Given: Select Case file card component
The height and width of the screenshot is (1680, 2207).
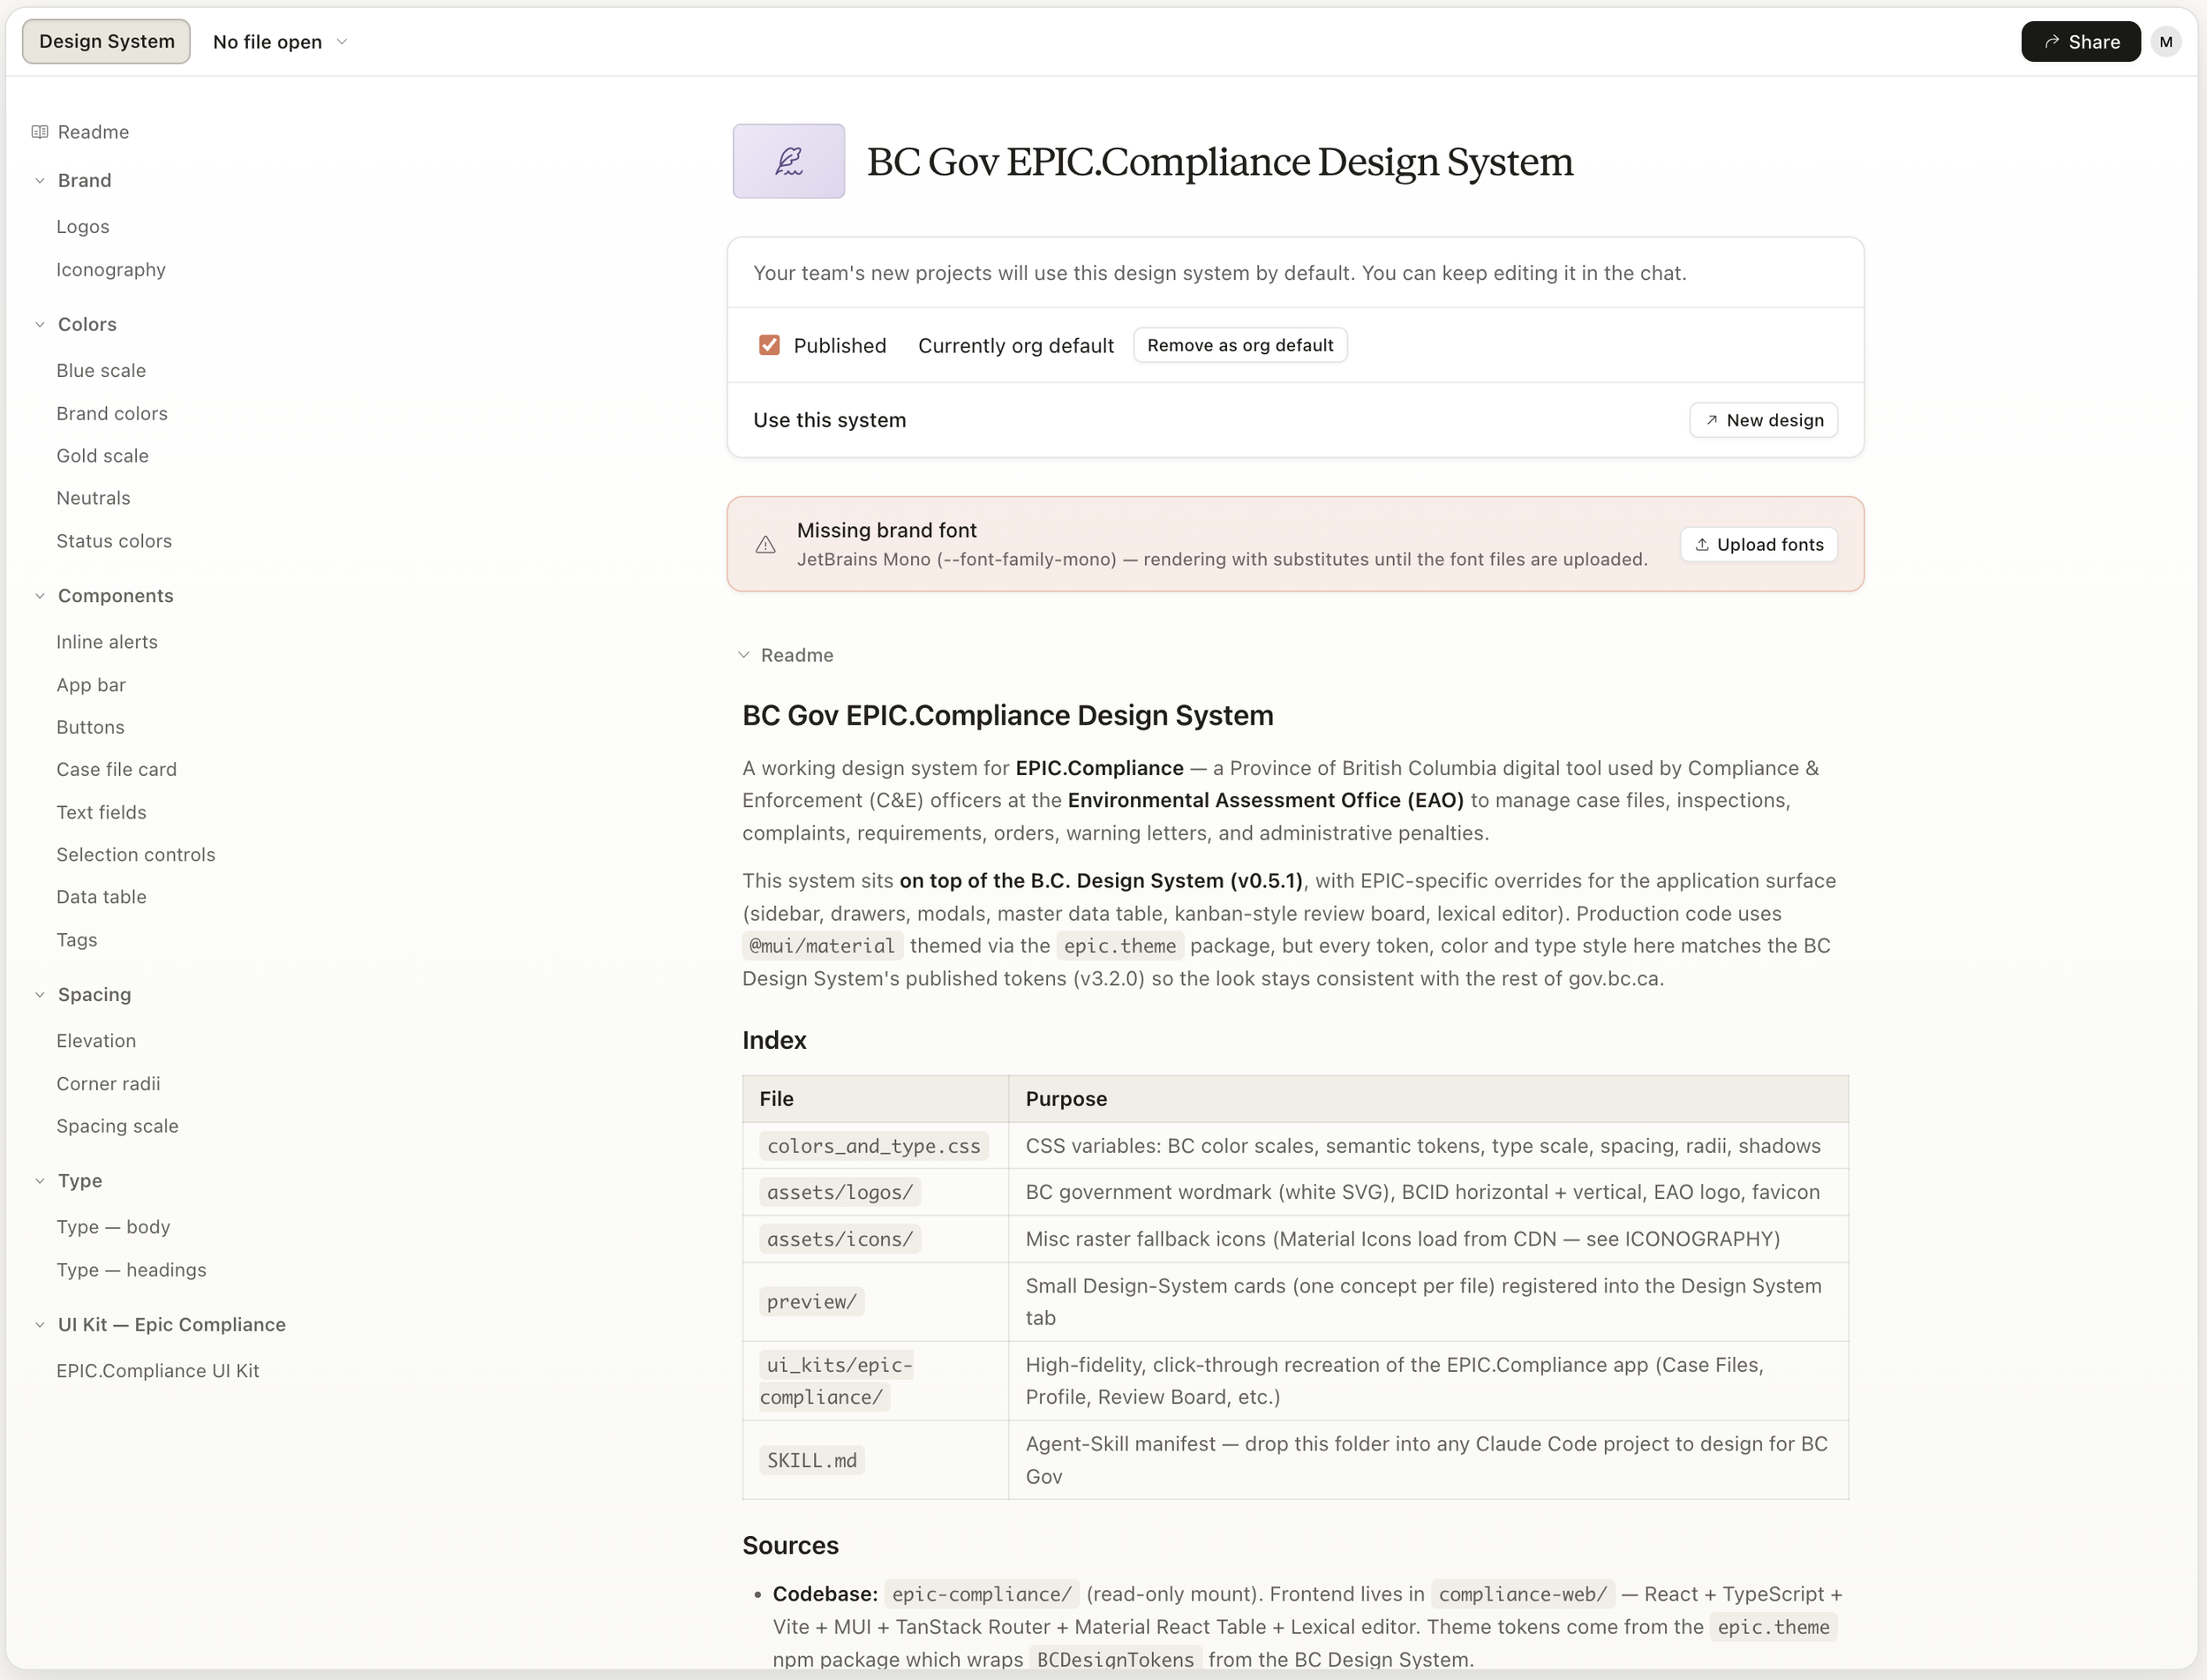Looking at the screenshot, I should (x=116, y=769).
